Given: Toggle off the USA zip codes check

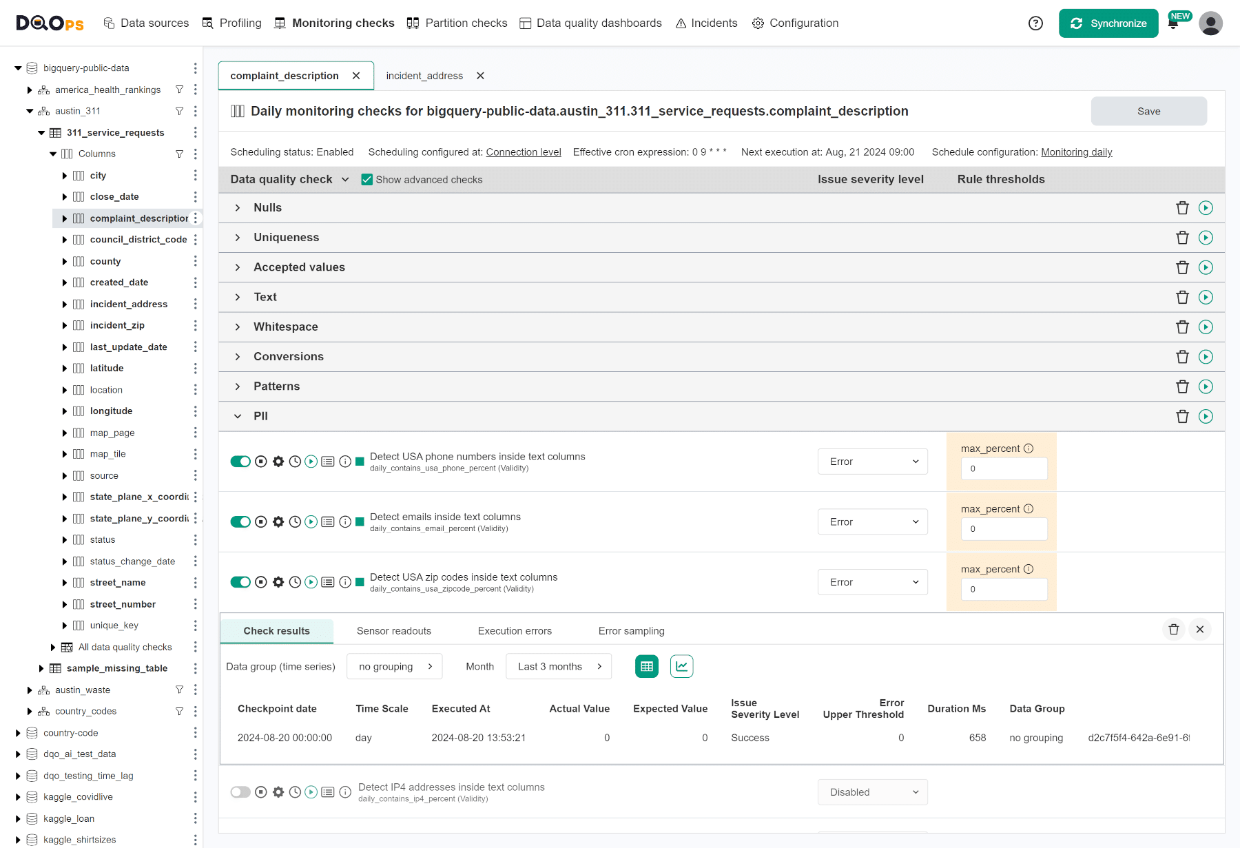Looking at the screenshot, I should [240, 582].
